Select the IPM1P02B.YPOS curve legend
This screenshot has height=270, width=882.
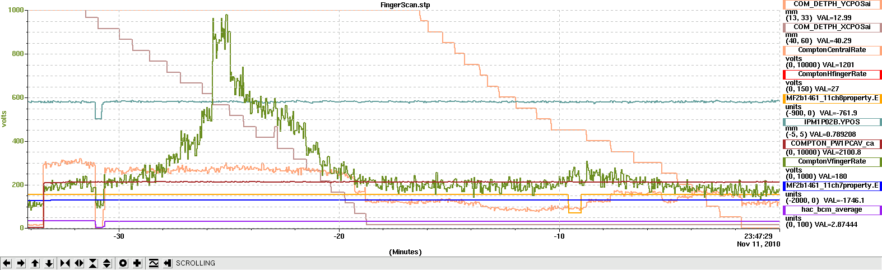click(x=832, y=122)
